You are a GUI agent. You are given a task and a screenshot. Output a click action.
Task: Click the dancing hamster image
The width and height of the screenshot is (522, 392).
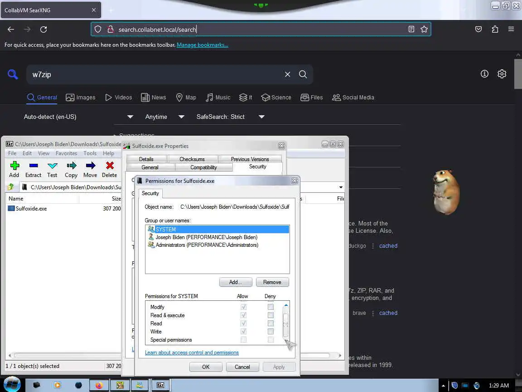(x=446, y=191)
